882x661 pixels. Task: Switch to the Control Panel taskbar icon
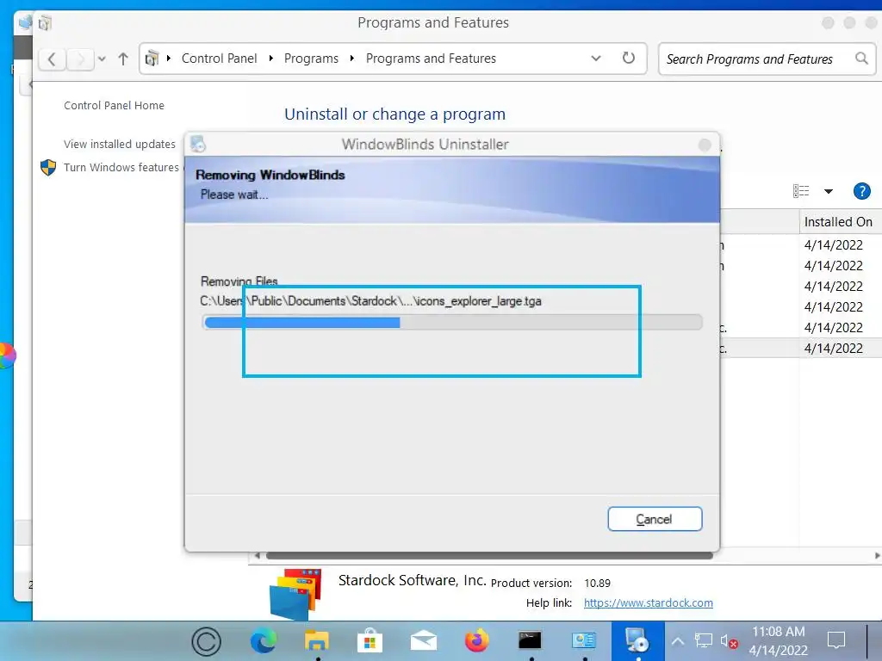click(x=584, y=640)
